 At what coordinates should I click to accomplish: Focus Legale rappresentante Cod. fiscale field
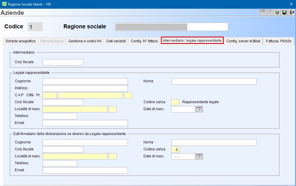point(63,102)
